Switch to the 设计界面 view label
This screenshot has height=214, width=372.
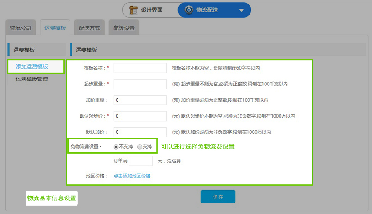pos(151,10)
